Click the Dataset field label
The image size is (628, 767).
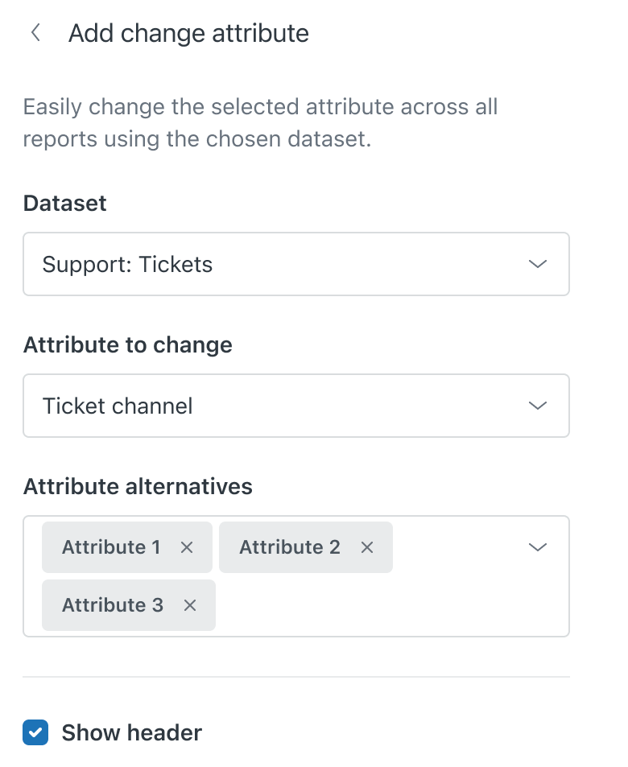(x=65, y=203)
